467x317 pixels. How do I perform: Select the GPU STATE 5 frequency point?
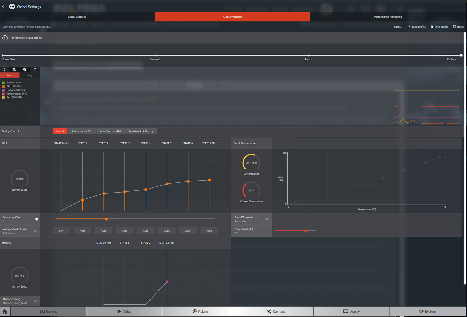167,184
